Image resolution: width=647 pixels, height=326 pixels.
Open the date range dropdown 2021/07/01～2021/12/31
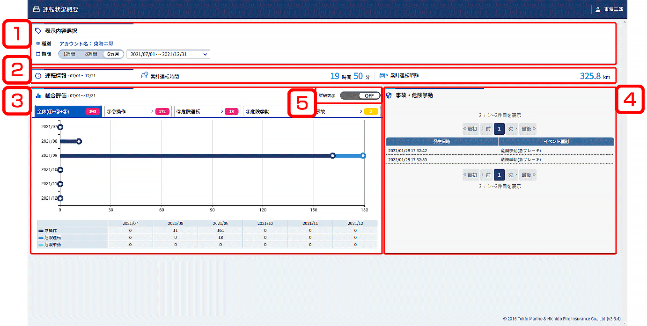pyautogui.click(x=168, y=54)
